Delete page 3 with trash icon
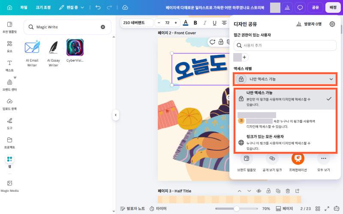 click(288, 191)
